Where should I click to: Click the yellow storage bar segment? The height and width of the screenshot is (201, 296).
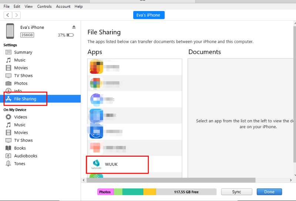click(x=150, y=192)
